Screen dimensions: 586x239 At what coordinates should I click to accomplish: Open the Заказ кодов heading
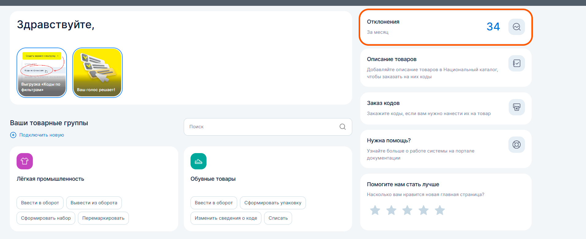(x=383, y=103)
